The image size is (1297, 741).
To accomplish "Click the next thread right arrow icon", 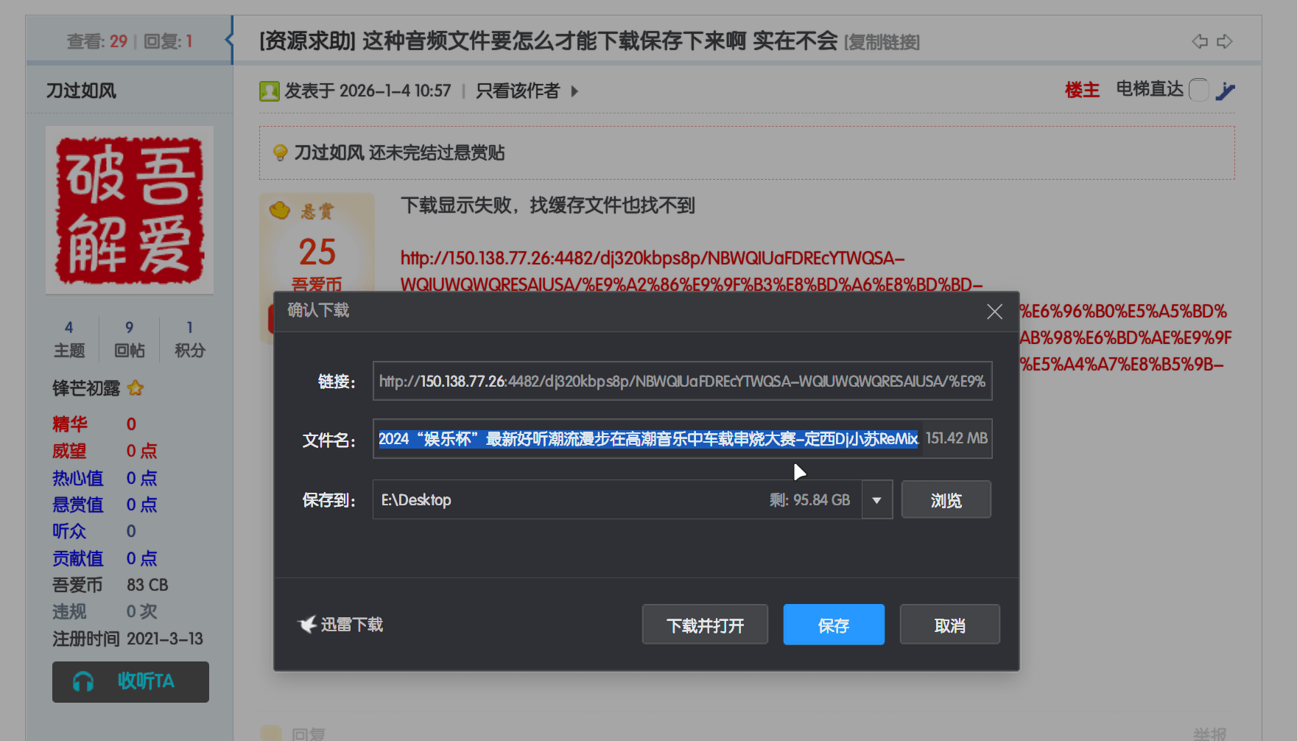I will [1225, 41].
